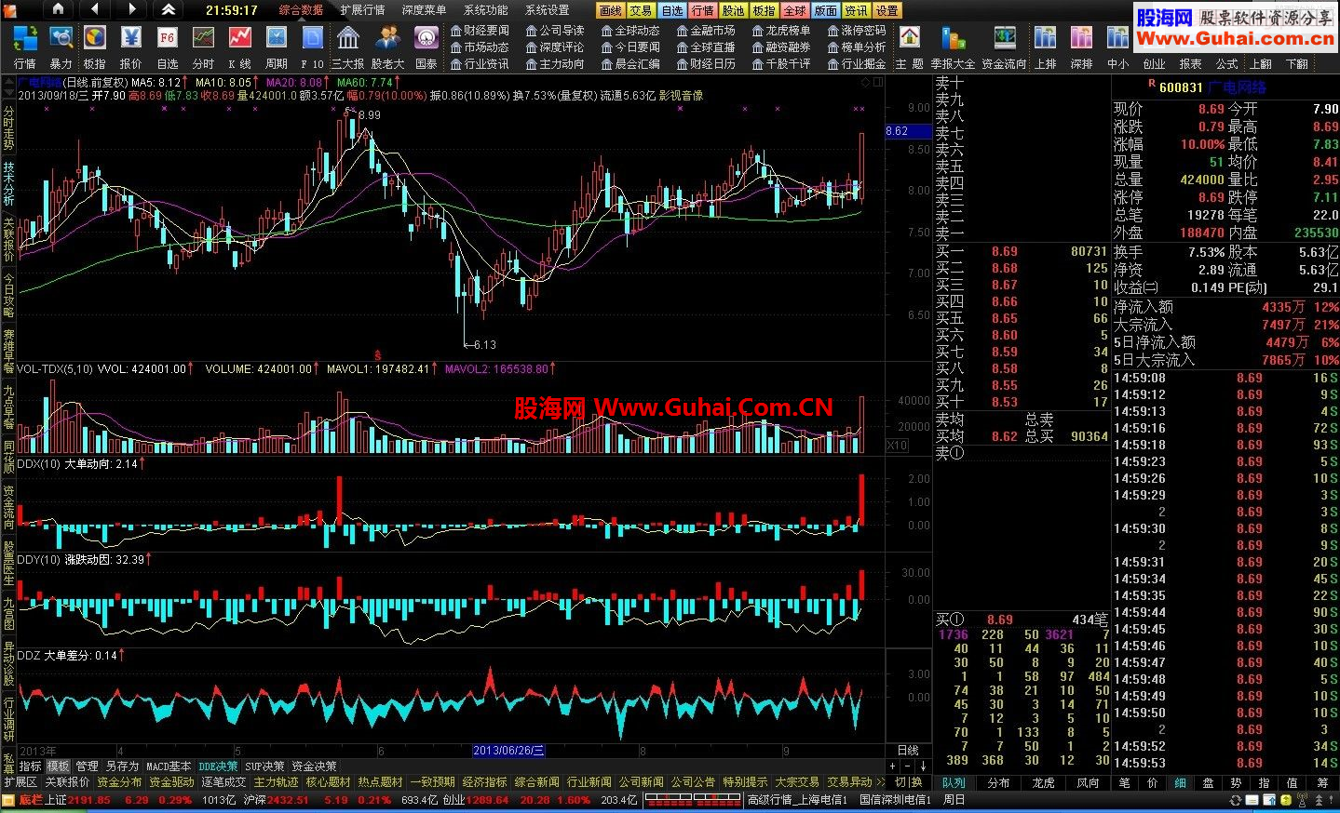Click the home button in title bar
The height and width of the screenshot is (813, 1340).
tap(58, 9)
